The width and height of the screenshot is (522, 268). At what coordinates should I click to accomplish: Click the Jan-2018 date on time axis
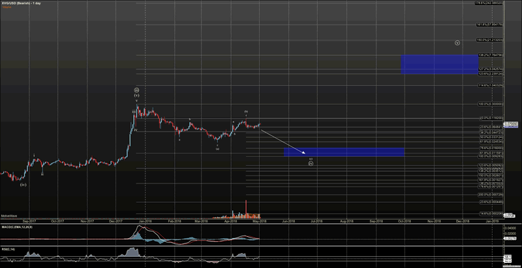144,221
